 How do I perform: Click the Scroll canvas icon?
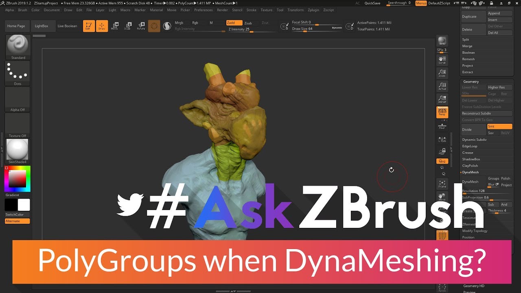(x=442, y=60)
